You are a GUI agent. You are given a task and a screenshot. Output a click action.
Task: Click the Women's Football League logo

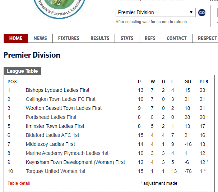pyautogui.click(x=59, y=9)
